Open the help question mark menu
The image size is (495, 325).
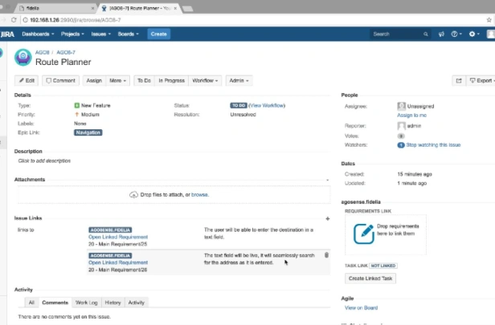point(456,34)
